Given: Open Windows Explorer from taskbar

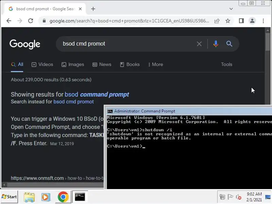Looking at the screenshot, I should [29, 197].
